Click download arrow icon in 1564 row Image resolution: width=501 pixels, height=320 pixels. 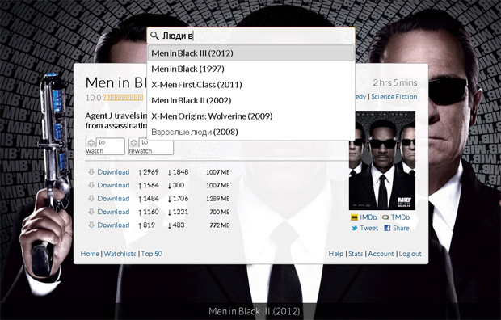[x=91, y=185]
